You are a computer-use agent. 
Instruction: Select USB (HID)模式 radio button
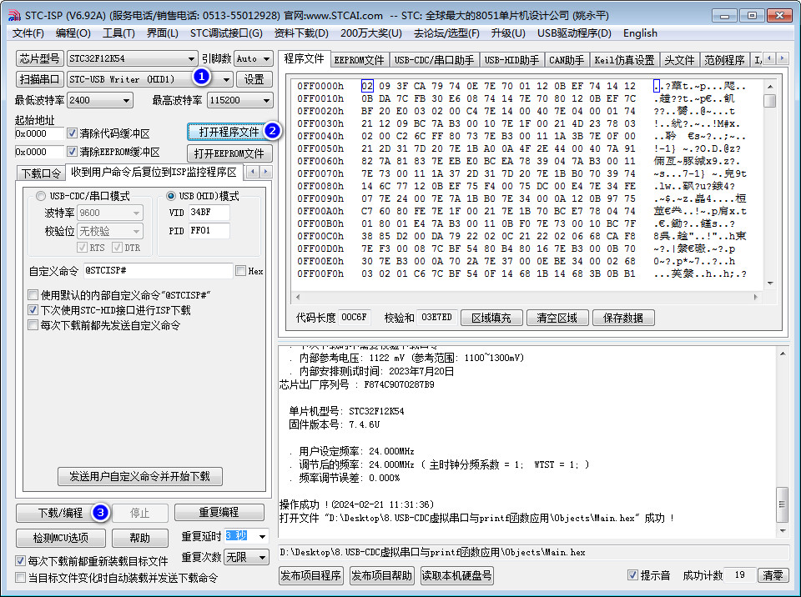(x=171, y=196)
